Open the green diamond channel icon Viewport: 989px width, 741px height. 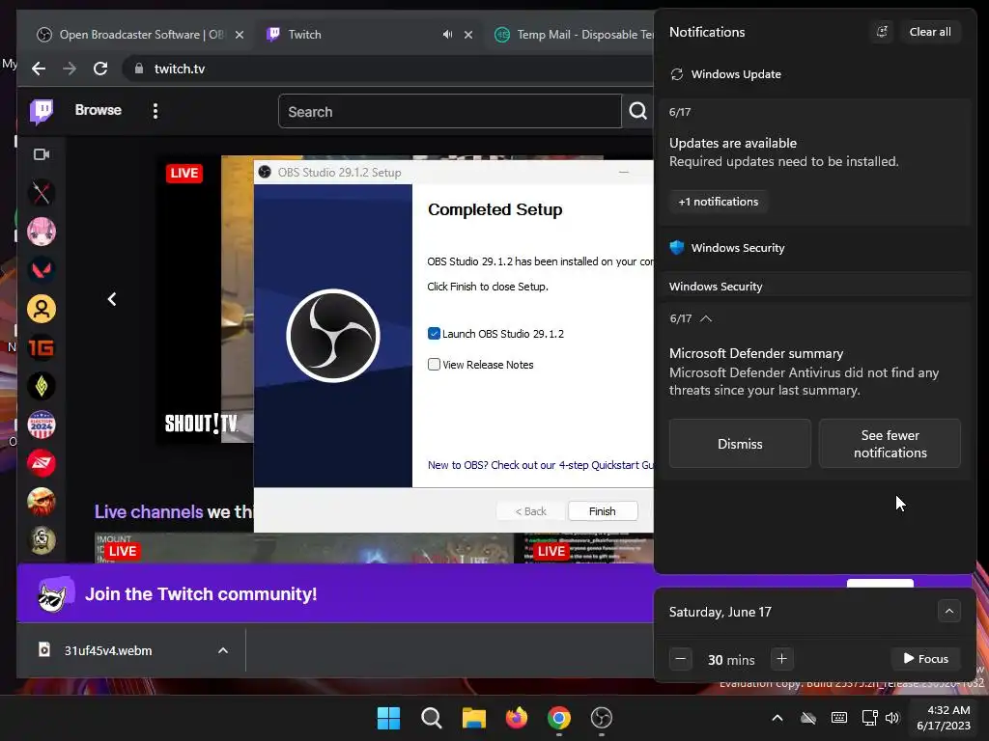pos(42,386)
